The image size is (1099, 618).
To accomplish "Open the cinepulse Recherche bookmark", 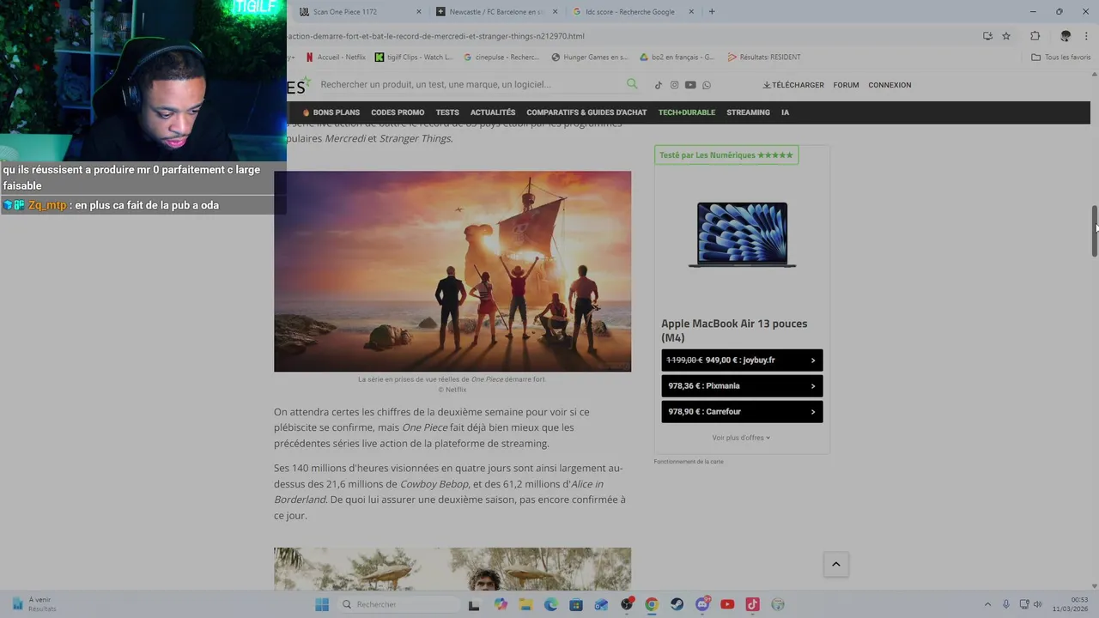I will [x=501, y=58].
